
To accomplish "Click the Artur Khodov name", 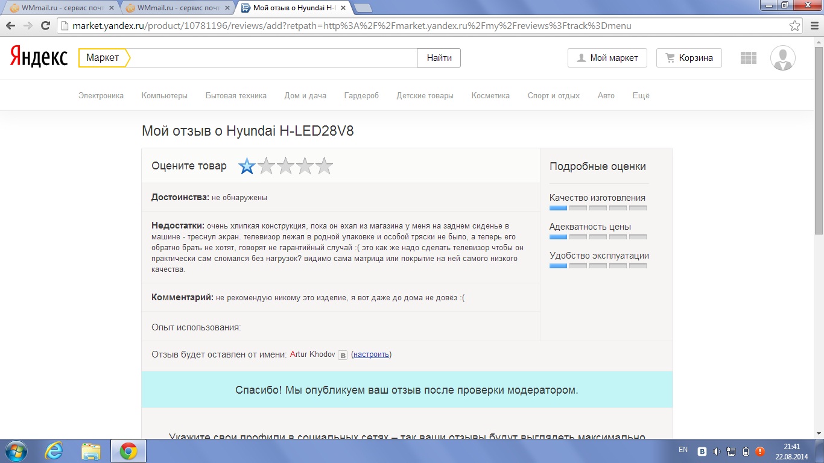I will 312,354.
